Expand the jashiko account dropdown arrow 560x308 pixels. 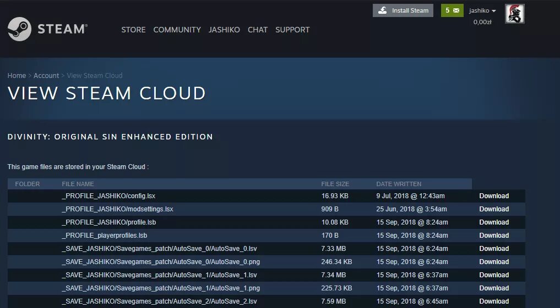click(494, 11)
